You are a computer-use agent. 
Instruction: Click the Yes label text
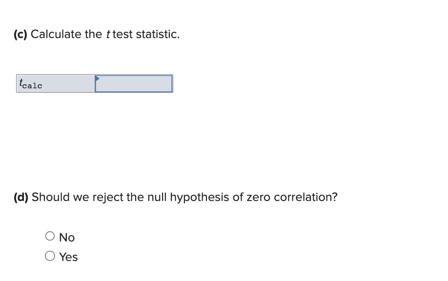(x=68, y=256)
